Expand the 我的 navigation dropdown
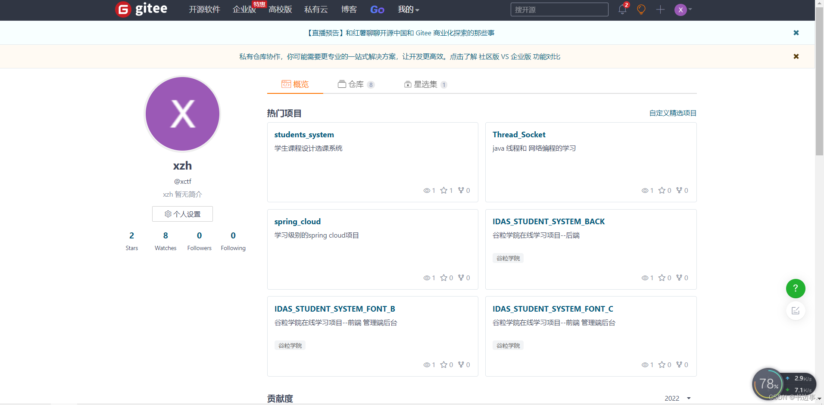824x405 pixels. [408, 9]
